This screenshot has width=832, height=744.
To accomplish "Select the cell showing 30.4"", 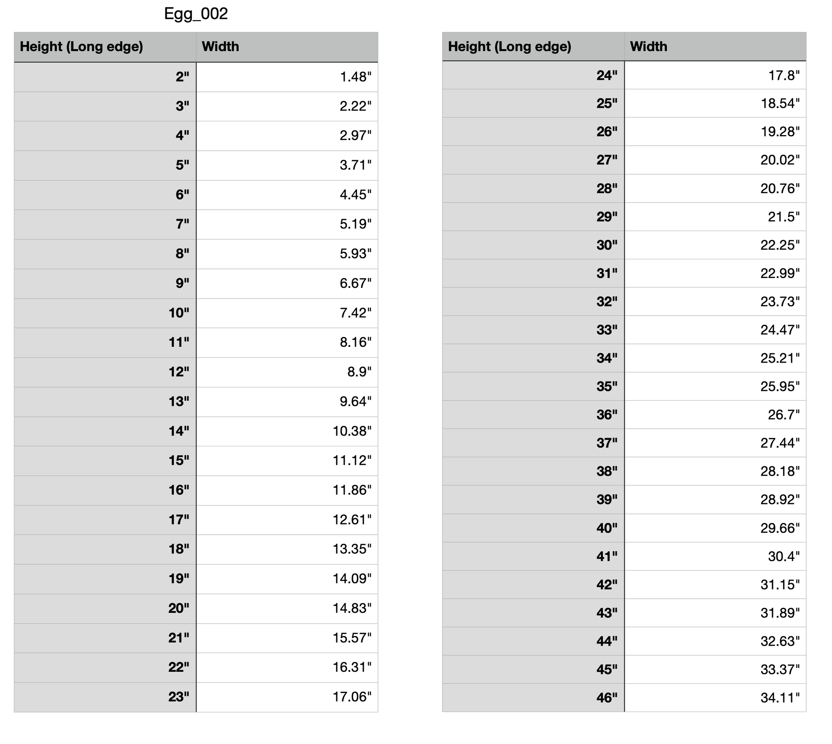I will [715, 556].
